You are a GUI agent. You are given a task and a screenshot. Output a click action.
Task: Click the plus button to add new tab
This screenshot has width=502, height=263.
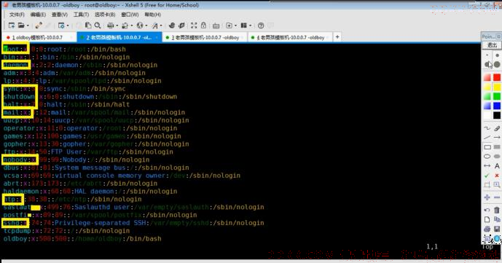pyautogui.click(x=337, y=37)
